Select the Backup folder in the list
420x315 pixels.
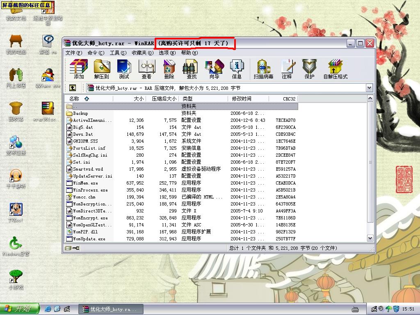click(80, 113)
